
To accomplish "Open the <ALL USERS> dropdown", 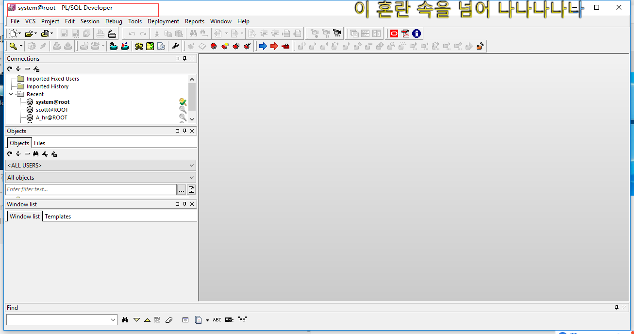I will click(x=192, y=166).
